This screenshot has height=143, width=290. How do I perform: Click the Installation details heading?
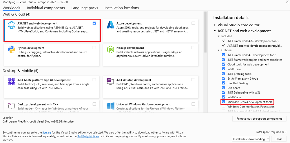click(x=231, y=18)
